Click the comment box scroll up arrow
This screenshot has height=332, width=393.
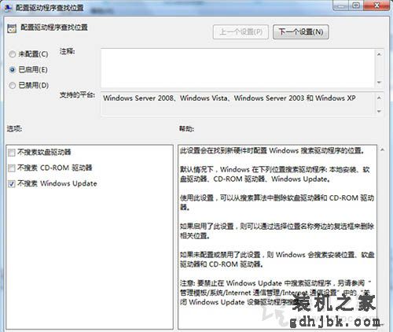click(x=379, y=54)
